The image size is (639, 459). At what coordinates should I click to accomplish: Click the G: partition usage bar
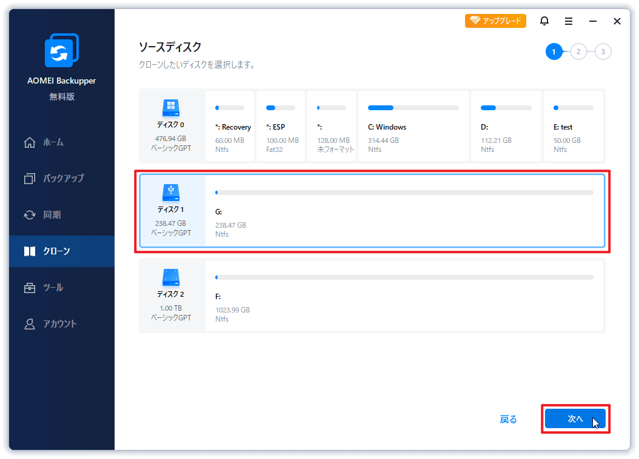tap(404, 193)
